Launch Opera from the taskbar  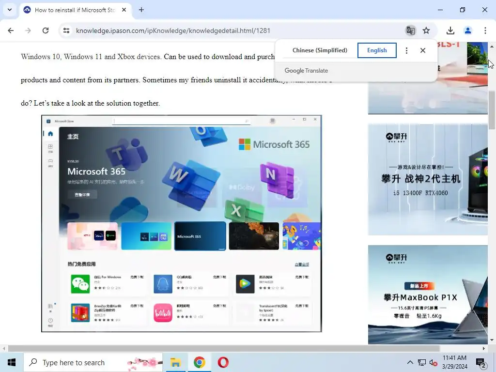[x=223, y=362]
